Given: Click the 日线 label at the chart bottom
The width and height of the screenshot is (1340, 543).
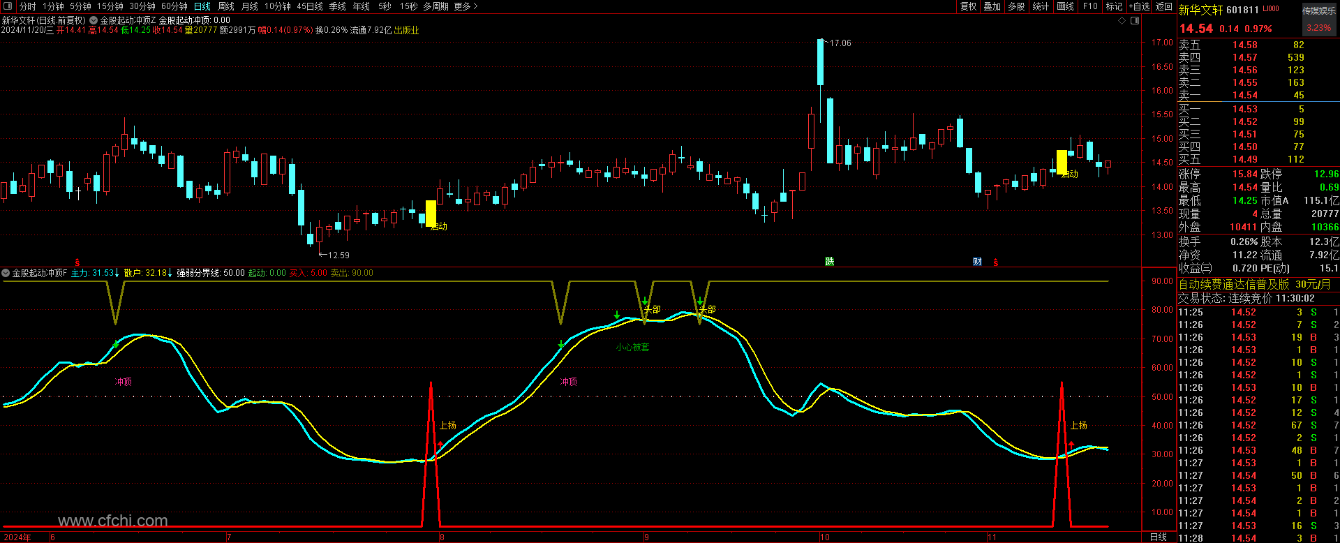Looking at the screenshot, I should (1159, 537).
